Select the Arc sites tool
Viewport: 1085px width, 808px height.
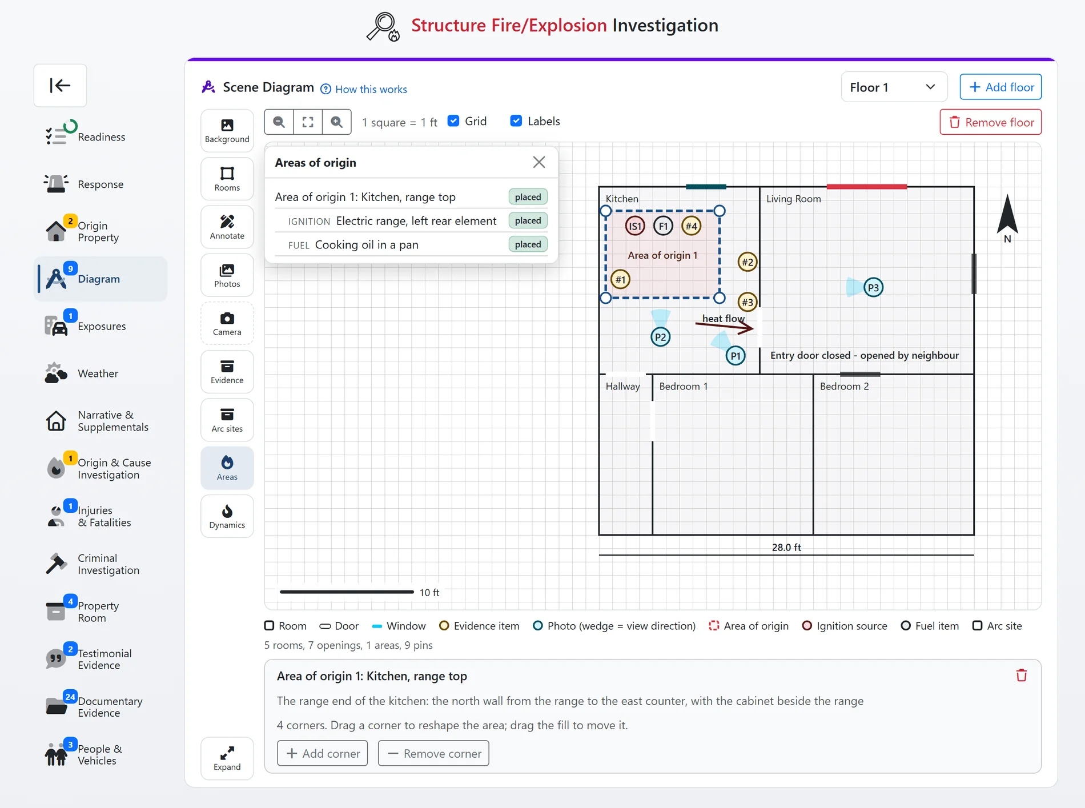click(x=227, y=420)
